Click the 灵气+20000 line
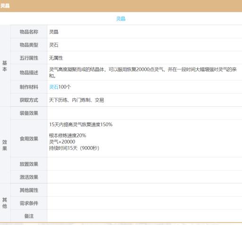242x225 pixels. click(62, 142)
